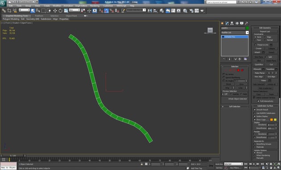The width and height of the screenshot is (281, 170).
Task: Click the Repeat Last button
Action: click(x=265, y=32)
